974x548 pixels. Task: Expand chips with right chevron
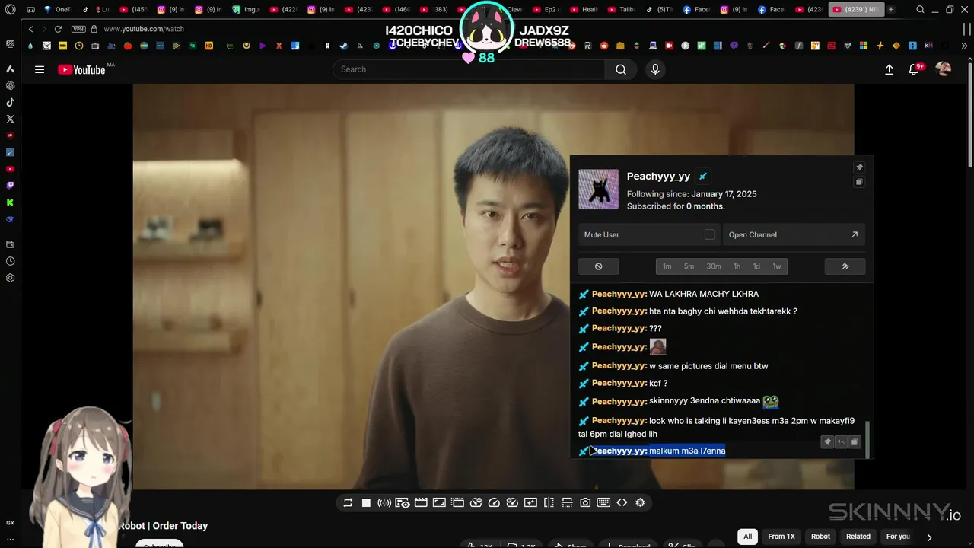(x=929, y=537)
